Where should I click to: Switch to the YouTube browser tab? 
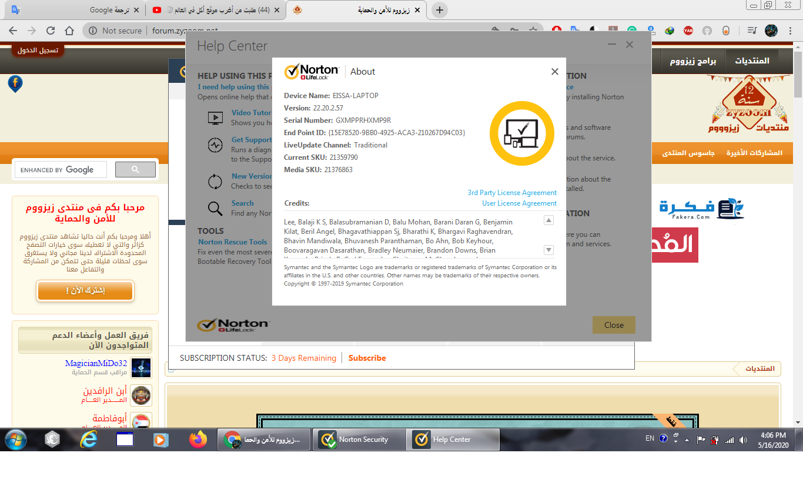tap(215, 10)
